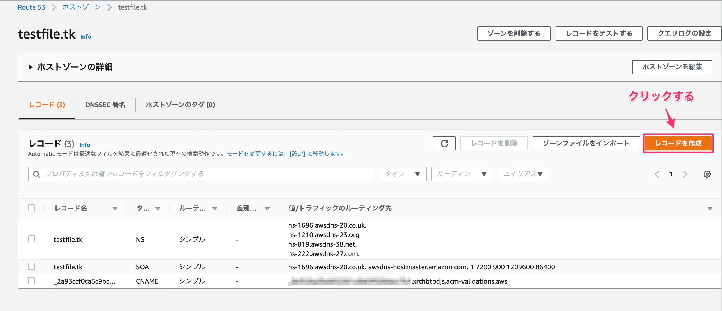Click the CNAME type cell
722x311 pixels.
pyautogui.click(x=147, y=281)
